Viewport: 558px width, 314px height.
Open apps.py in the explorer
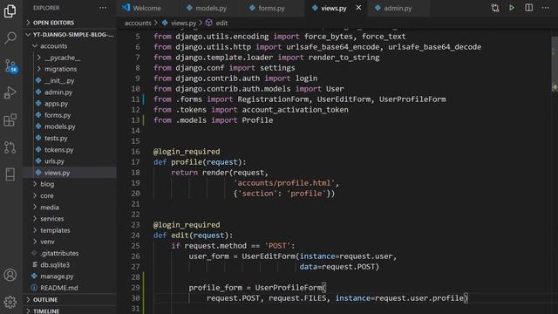[x=70, y=104]
